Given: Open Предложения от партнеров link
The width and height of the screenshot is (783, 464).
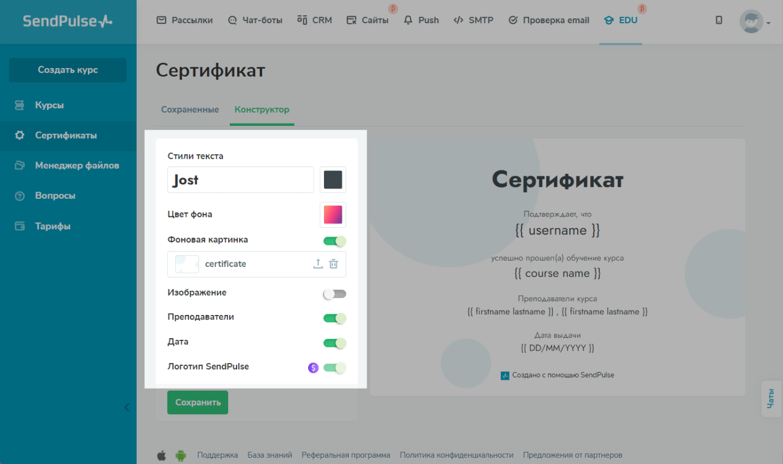Looking at the screenshot, I should tap(572, 455).
